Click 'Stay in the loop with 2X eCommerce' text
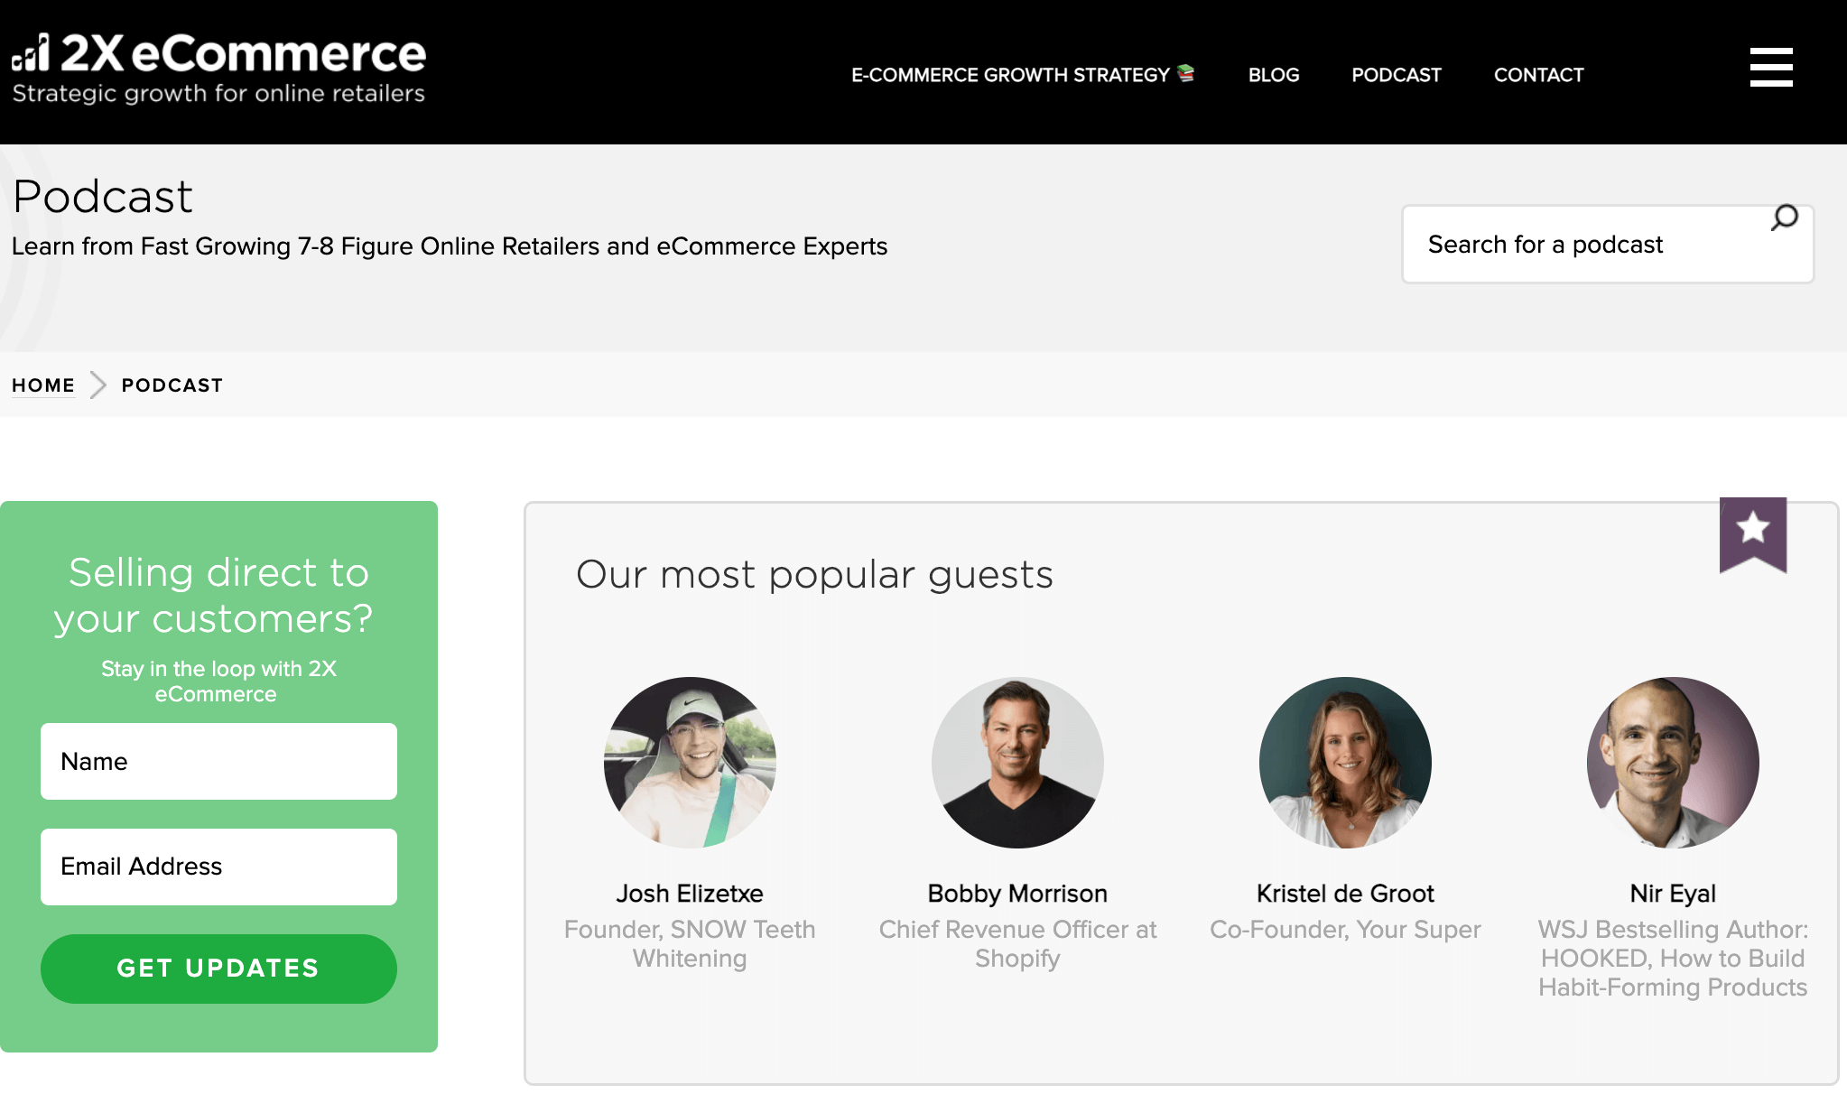Viewport: 1847px width, 1094px height. pyautogui.click(x=218, y=681)
